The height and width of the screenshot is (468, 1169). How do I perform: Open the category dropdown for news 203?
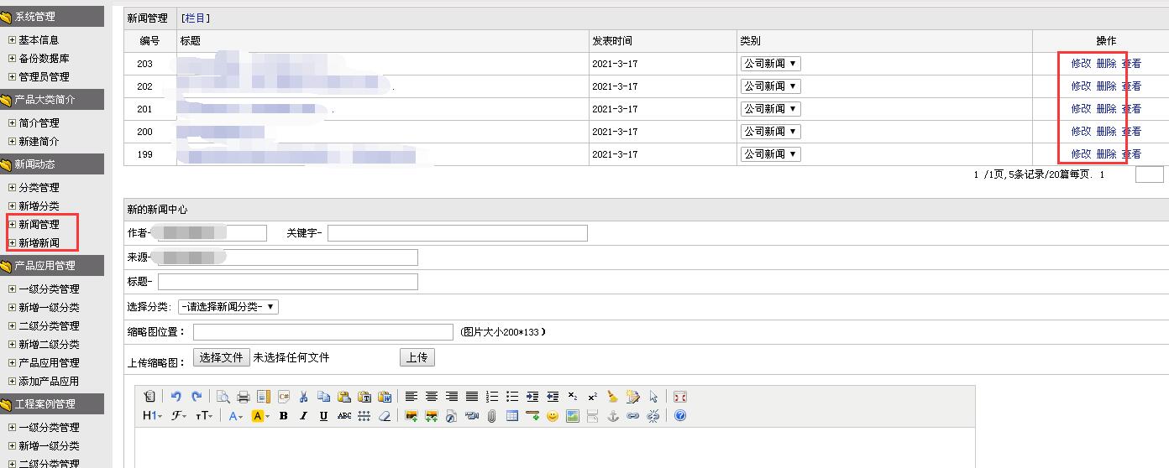point(770,64)
